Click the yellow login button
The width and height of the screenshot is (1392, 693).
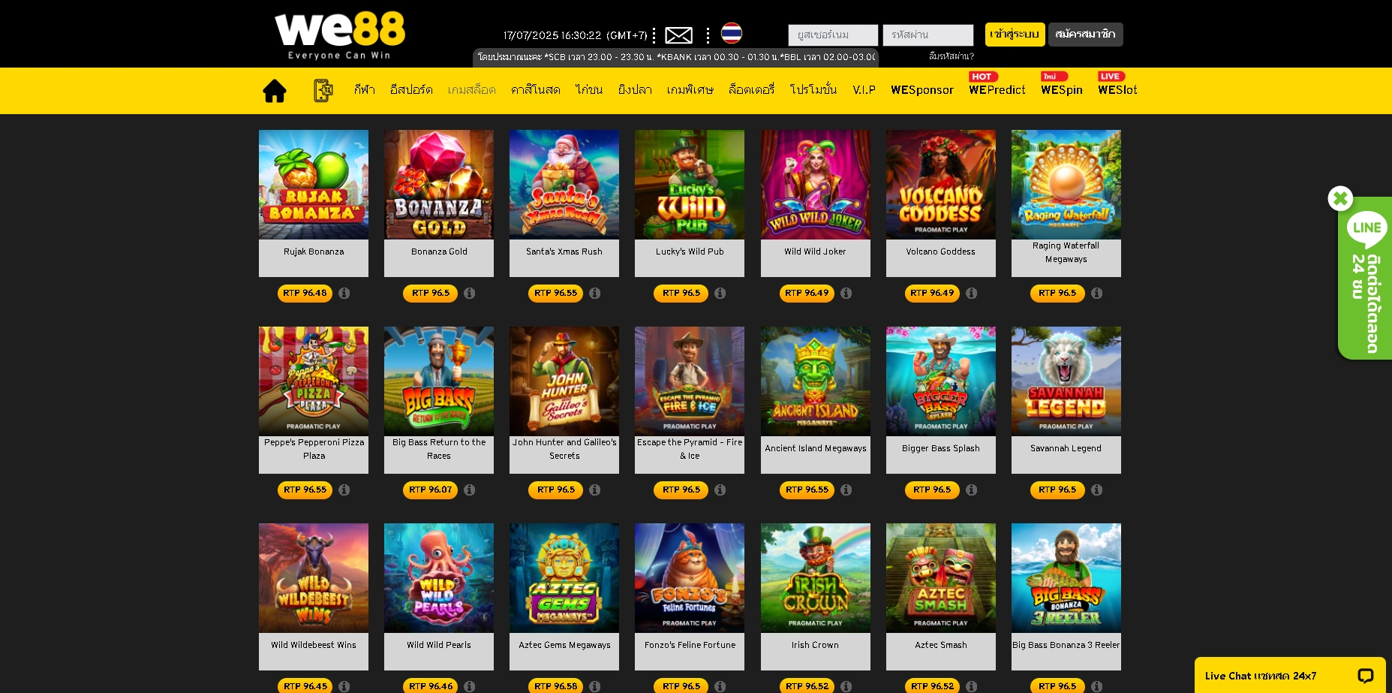pos(1015,35)
